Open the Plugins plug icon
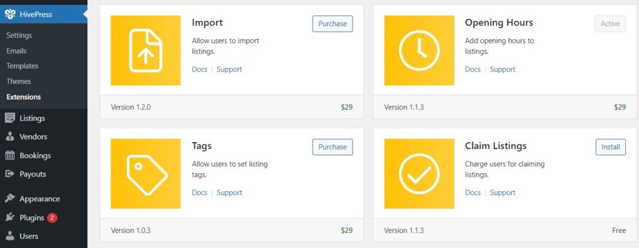Screen dimensions: 639x248 (x=10, y=217)
